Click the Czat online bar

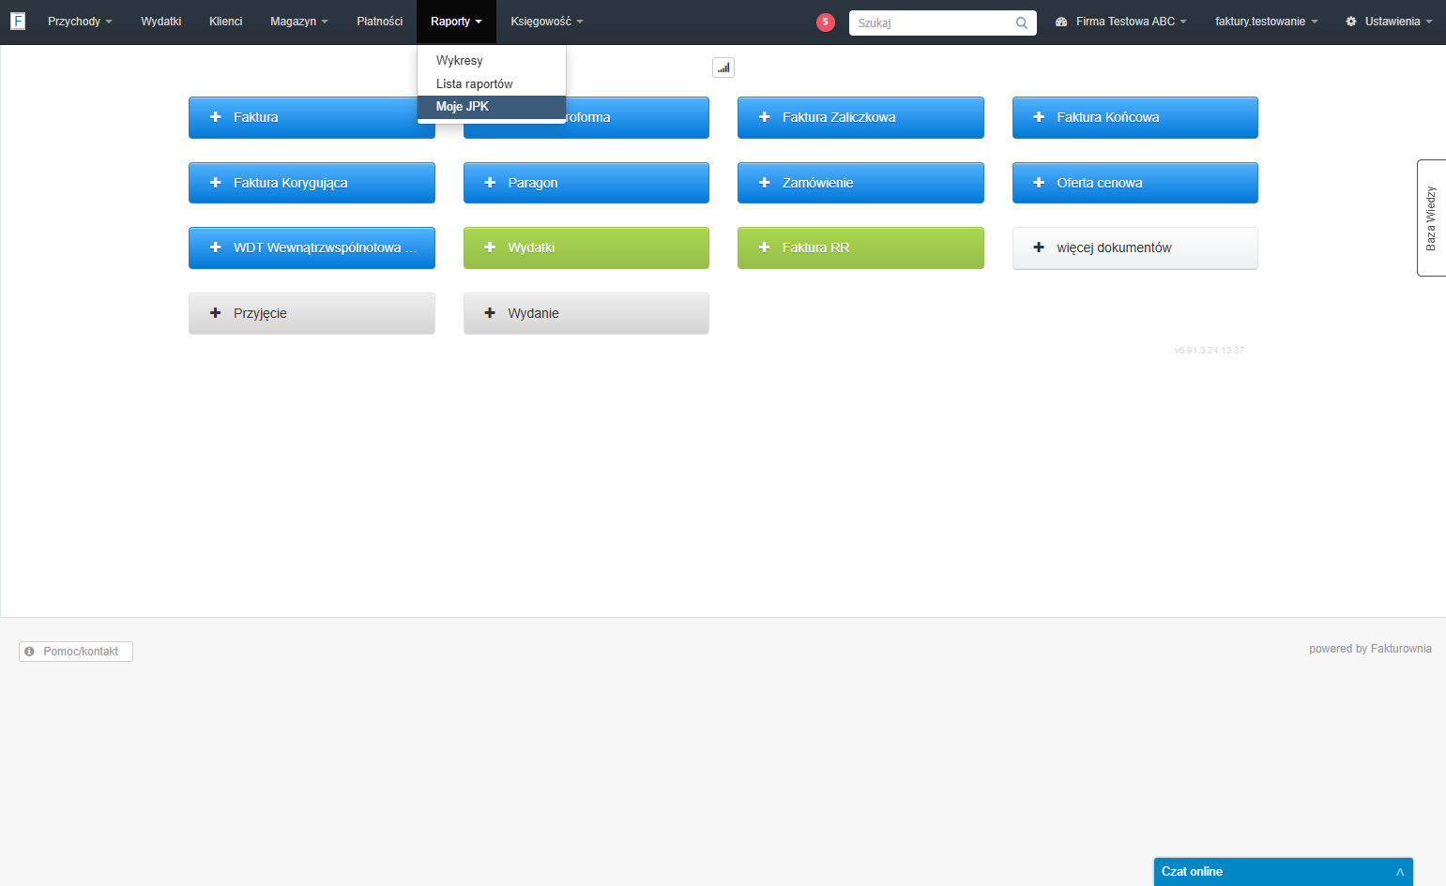click(1283, 872)
